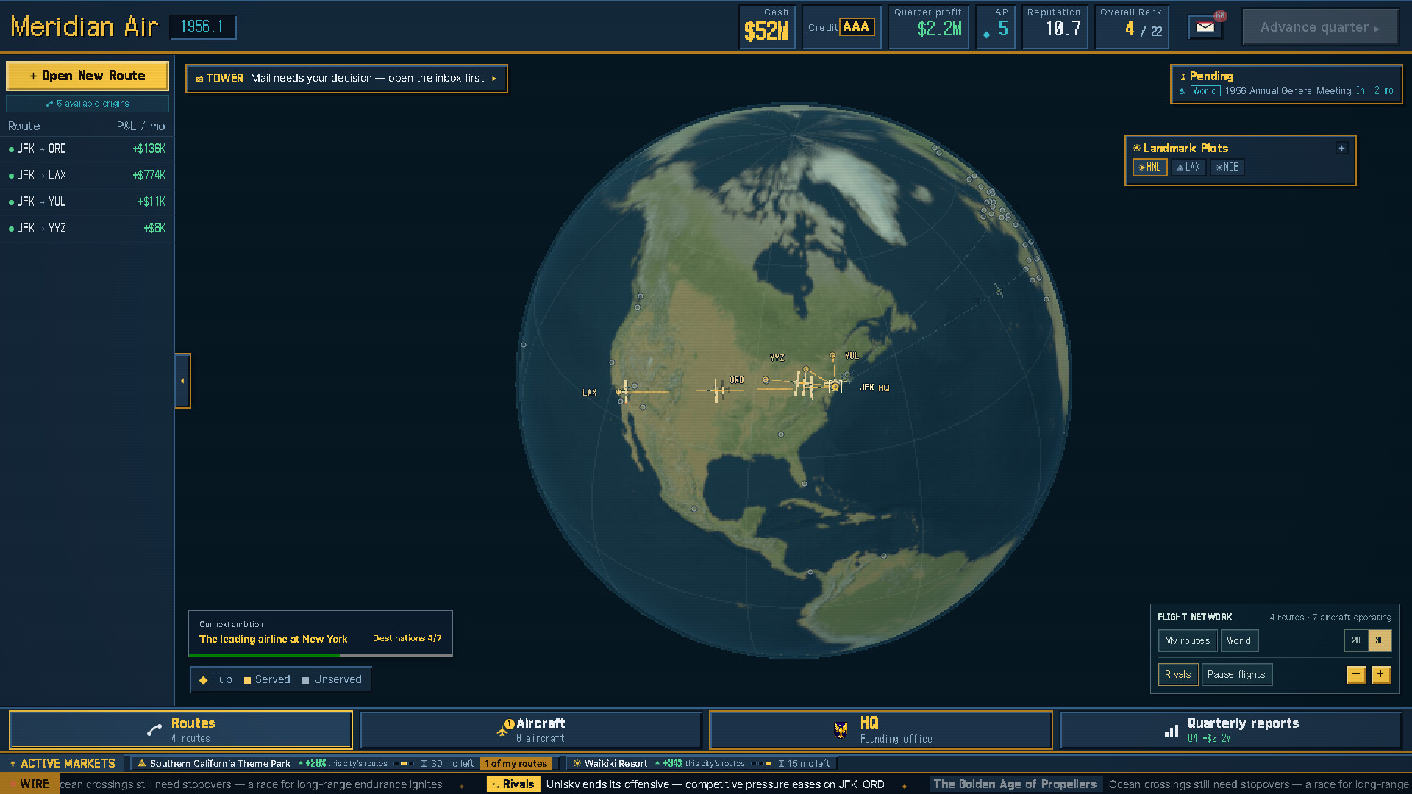Expand Landmark Plots with plus icon
Image resolution: width=1412 pixels, height=794 pixels.
point(1341,148)
